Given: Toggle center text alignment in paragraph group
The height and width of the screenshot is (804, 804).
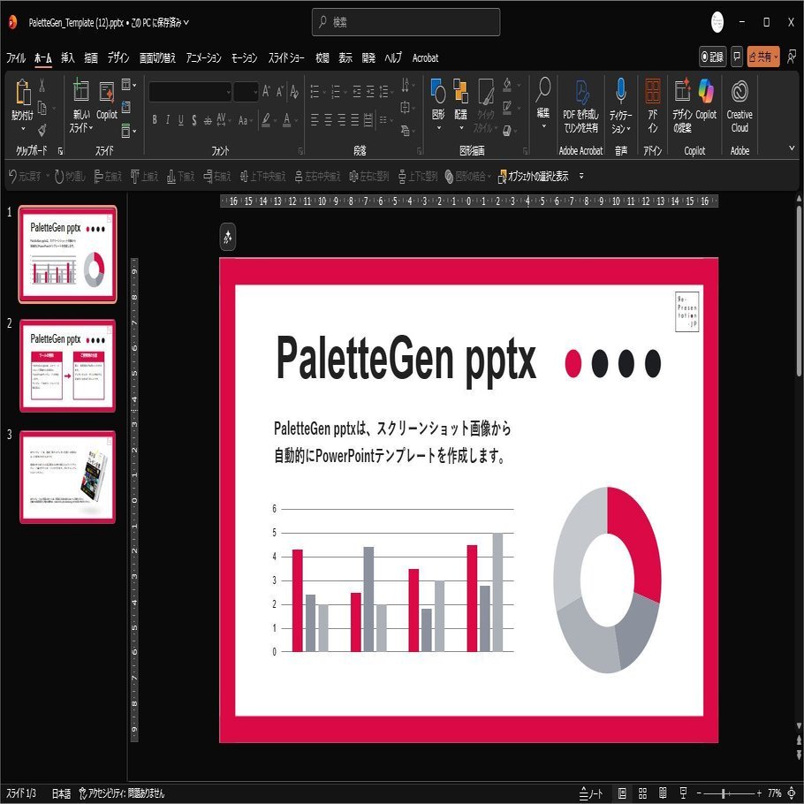Looking at the screenshot, I should click(328, 120).
